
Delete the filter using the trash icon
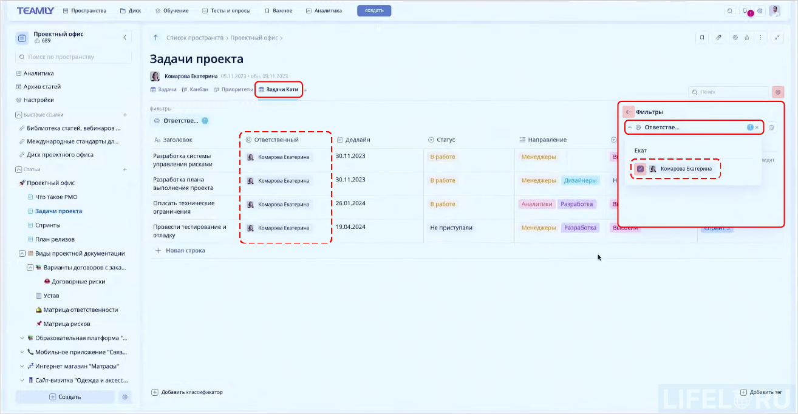point(770,127)
